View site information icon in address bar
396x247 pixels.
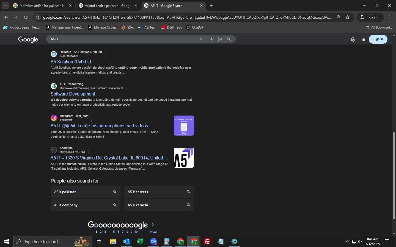coord(38,17)
